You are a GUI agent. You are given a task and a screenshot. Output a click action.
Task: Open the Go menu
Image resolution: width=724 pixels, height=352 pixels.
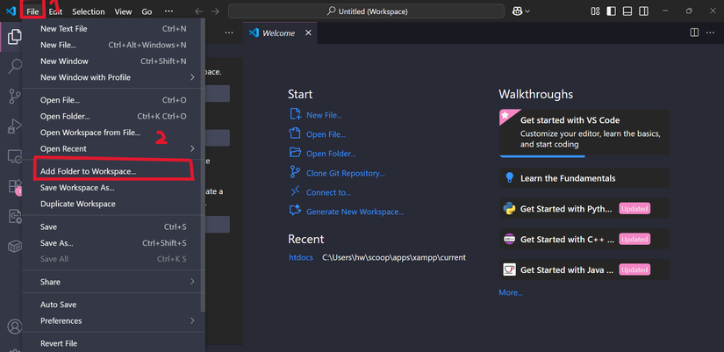pos(147,11)
